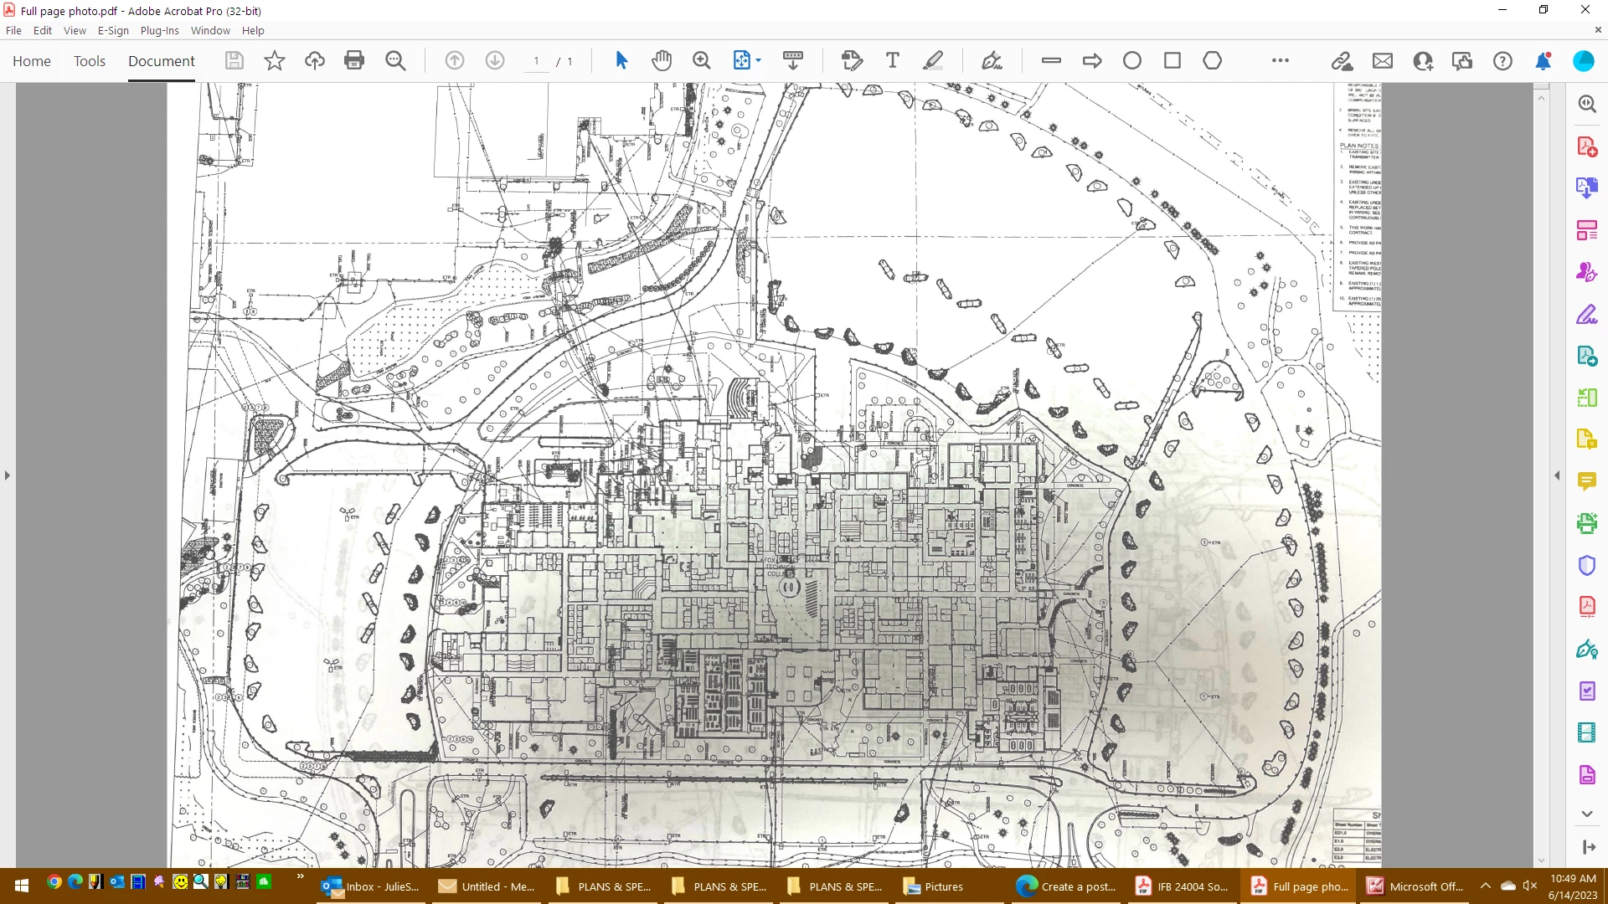This screenshot has width=1608, height=904.
Task: Open fit page options dropdown
Action: [759, 60]
